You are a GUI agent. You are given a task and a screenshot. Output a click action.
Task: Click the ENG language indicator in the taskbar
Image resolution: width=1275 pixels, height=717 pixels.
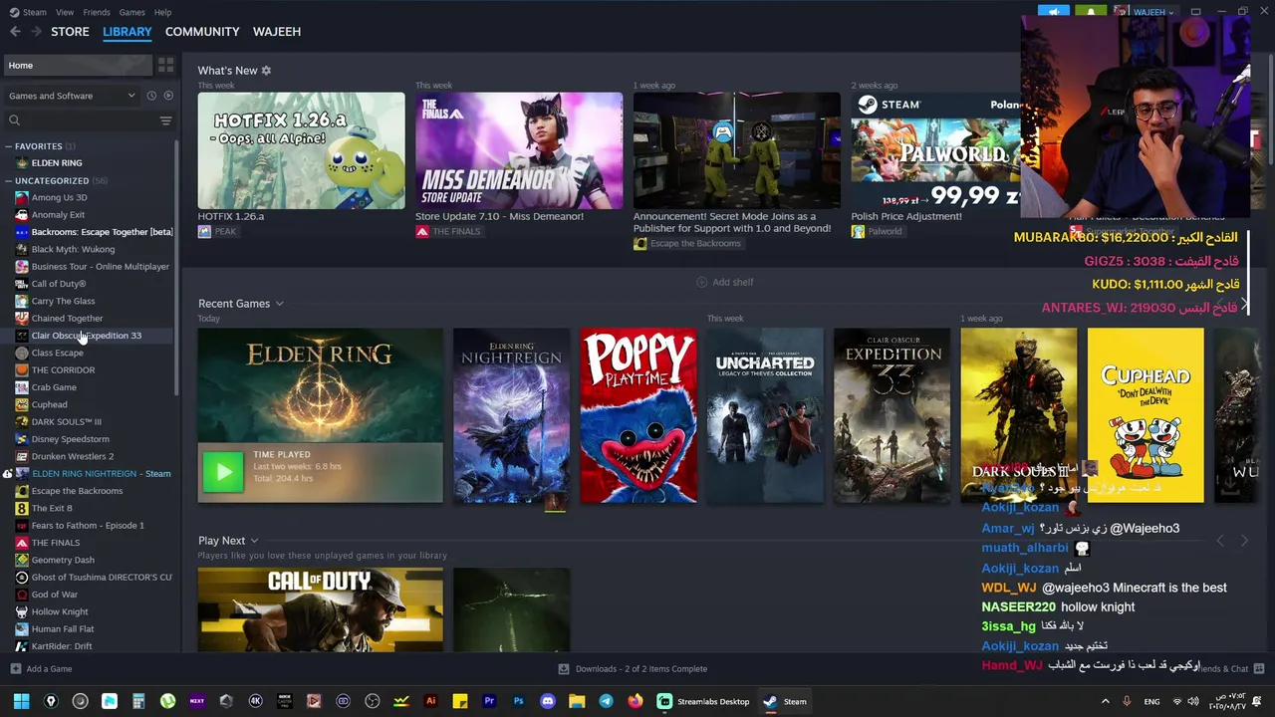(x=1151, y=701)
